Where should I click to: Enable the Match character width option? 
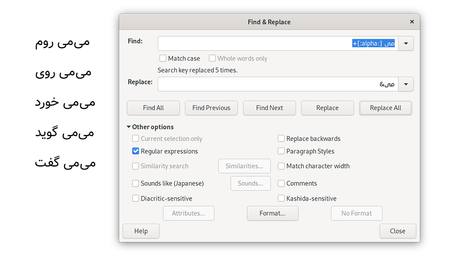click(281, 166)
